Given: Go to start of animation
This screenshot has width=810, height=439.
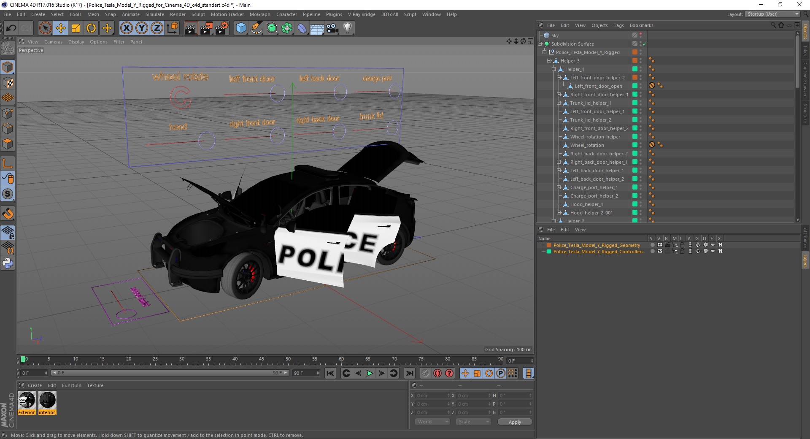Looking at the screenshot, I should [x=330, y=373].
